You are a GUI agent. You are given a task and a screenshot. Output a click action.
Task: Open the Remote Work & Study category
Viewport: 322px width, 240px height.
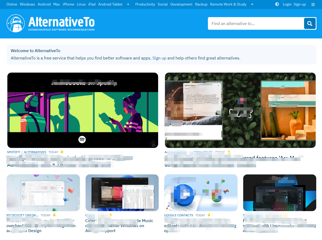(228, 4)
